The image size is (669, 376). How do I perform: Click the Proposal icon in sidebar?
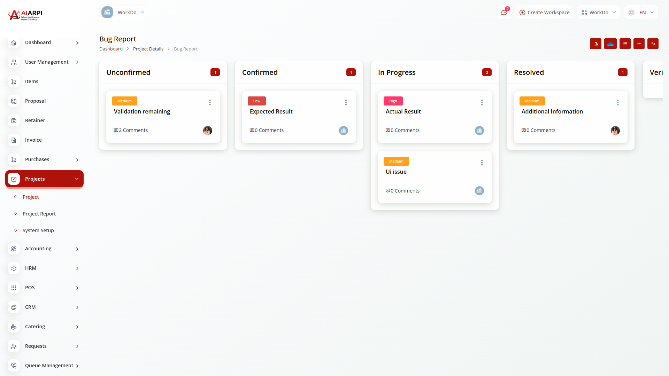pyautogui.click(x=14, y=101)
